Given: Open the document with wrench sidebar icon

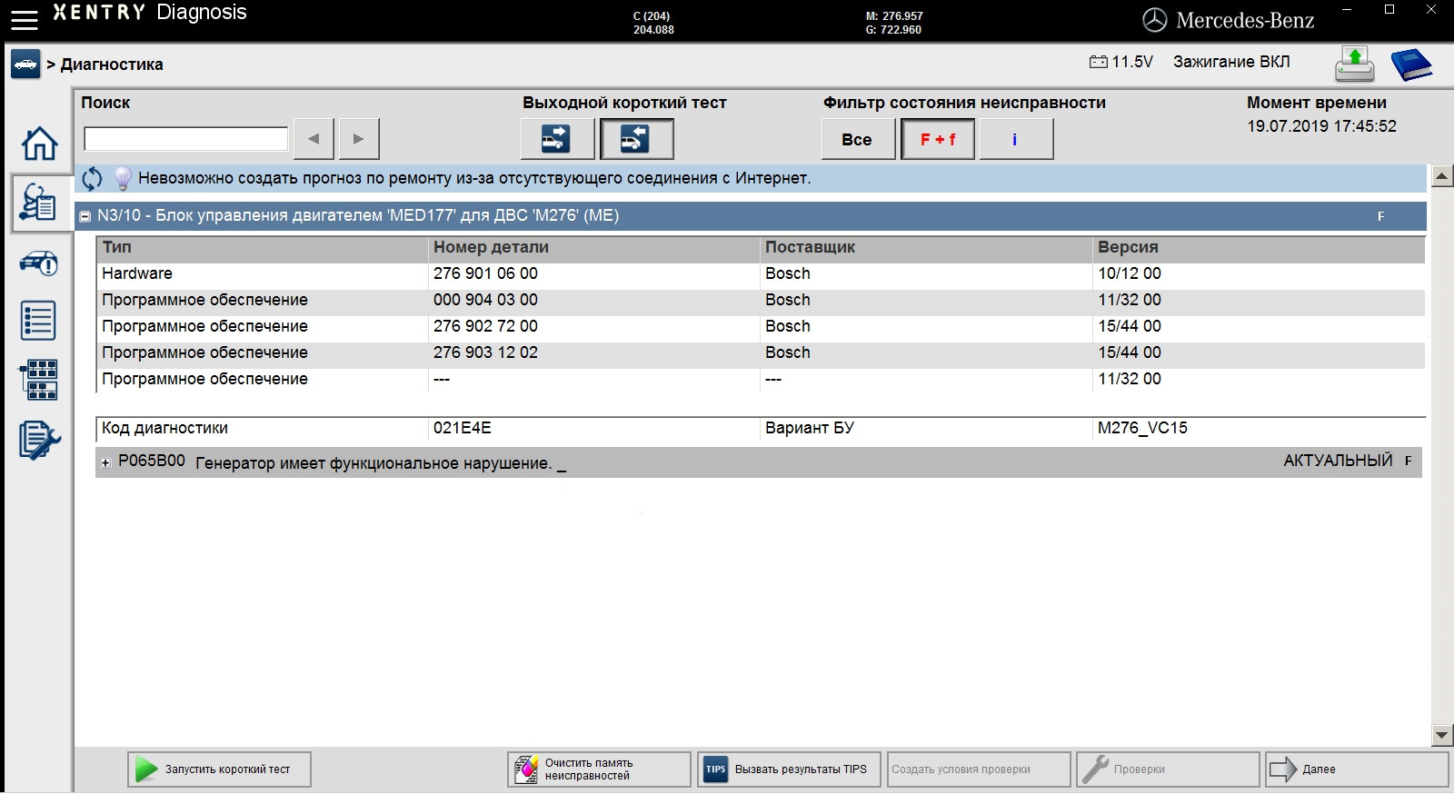Looking at the screenshot, I should pos(39,440).
